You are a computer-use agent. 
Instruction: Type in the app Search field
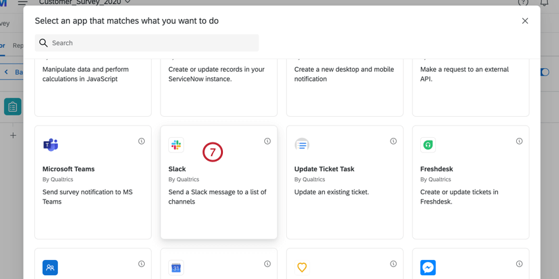coord(151,43)
